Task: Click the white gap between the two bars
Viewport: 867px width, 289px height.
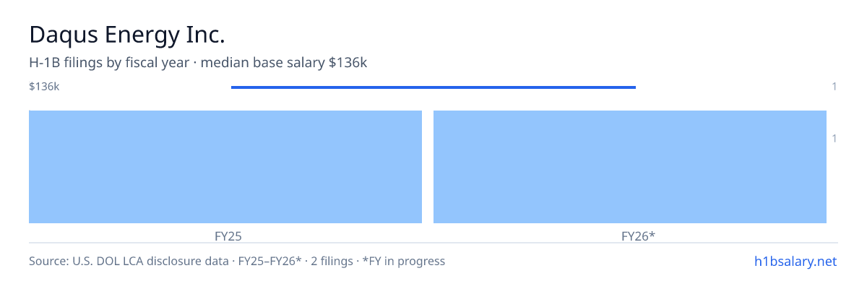Action: [428, 167]
